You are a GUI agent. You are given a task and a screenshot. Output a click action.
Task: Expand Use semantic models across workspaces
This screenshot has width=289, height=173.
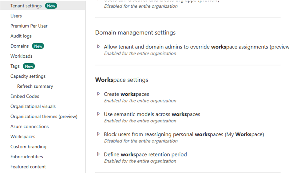point(98,114)
